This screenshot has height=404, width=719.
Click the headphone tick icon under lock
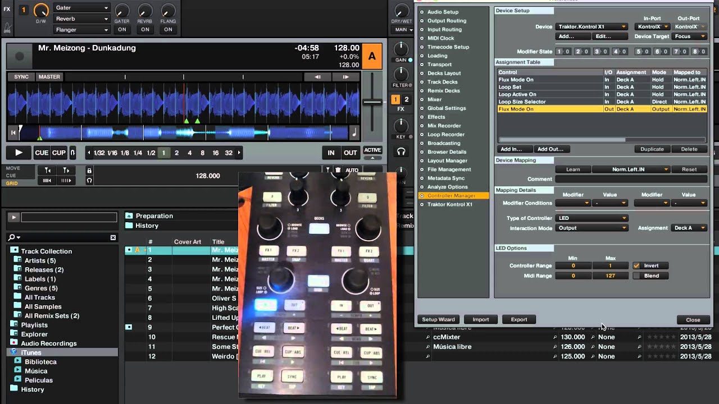point(89,180)
